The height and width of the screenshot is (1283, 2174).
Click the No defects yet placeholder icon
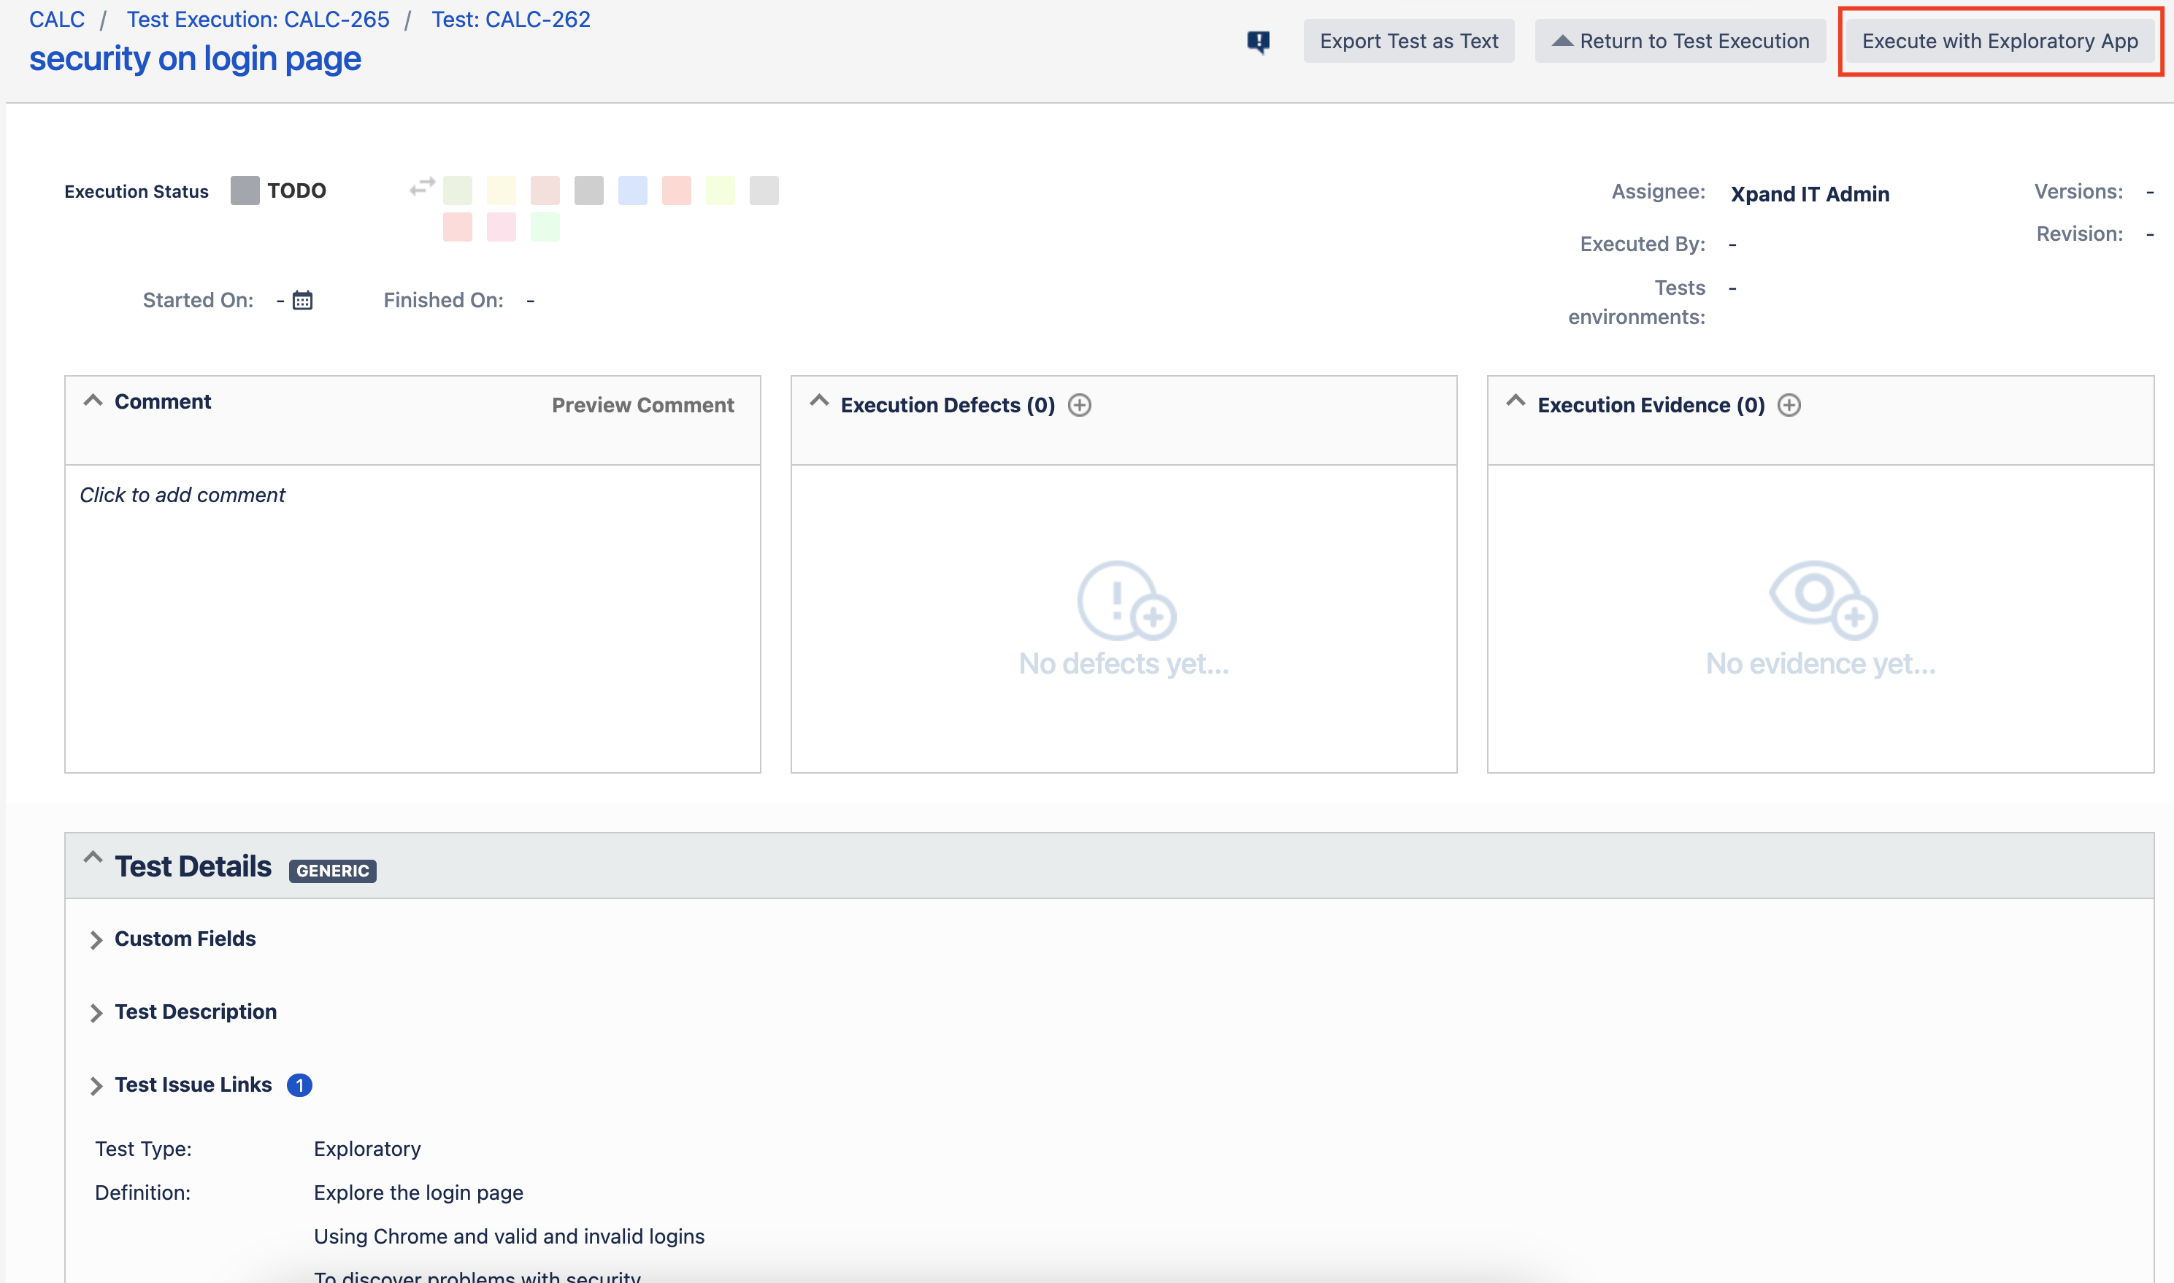[1126, 600]
